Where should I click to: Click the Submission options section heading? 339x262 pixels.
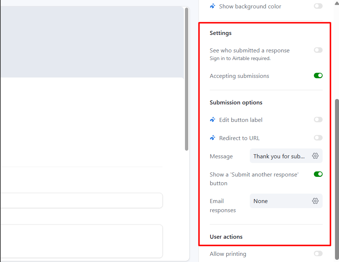[236, 103]
